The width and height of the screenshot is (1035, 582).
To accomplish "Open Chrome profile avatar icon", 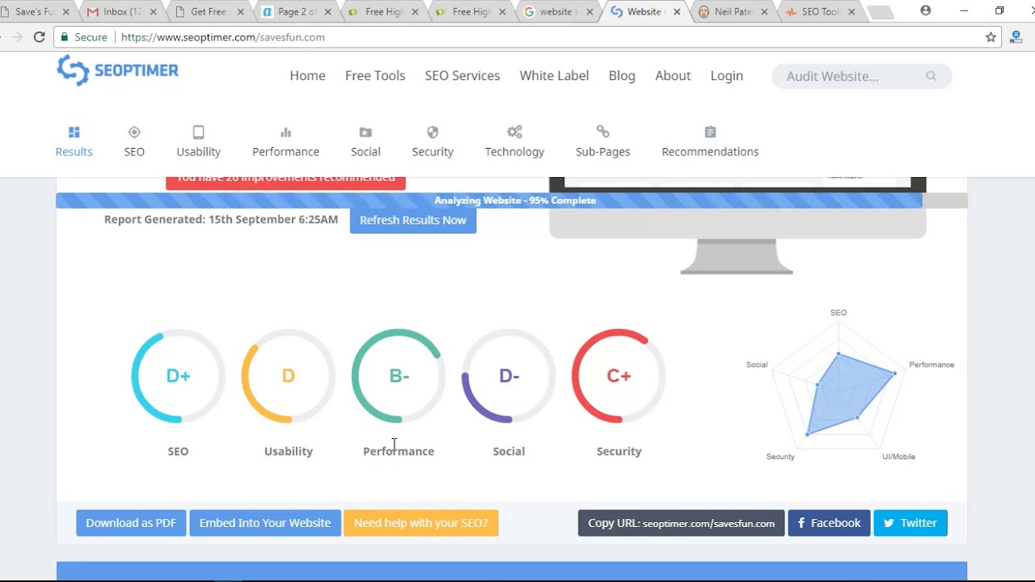I will [x=926, y=11].
